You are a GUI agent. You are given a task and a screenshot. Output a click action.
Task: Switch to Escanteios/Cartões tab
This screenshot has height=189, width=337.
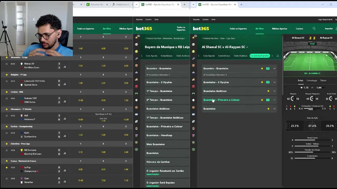point(260,56)
